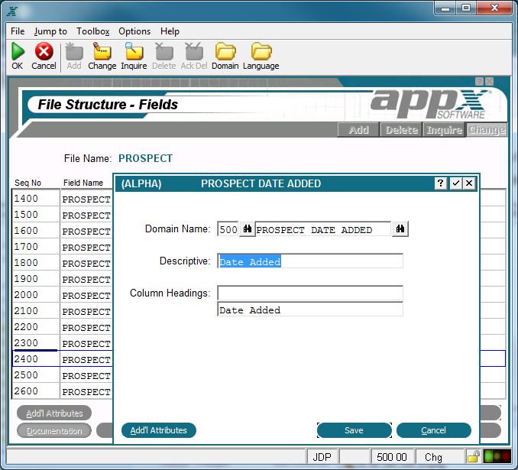The height and width of the screenshot is (470, 518).
Task: Click the question mark help icon in dialog title
Action: [x=440, y=183]
